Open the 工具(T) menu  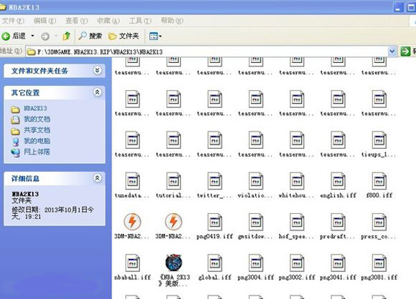pyautogui.click(x=140, y=21)
